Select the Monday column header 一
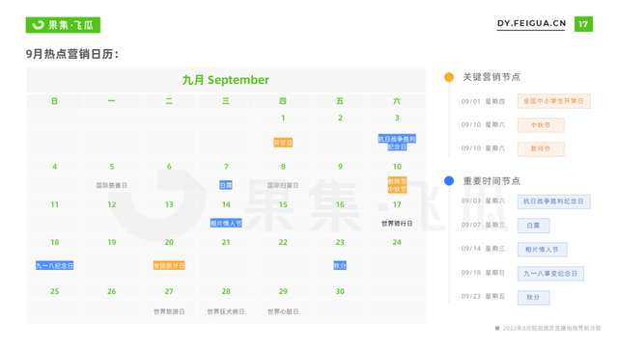The width and height of the screenshot is (618, 347). click(112, 101)
